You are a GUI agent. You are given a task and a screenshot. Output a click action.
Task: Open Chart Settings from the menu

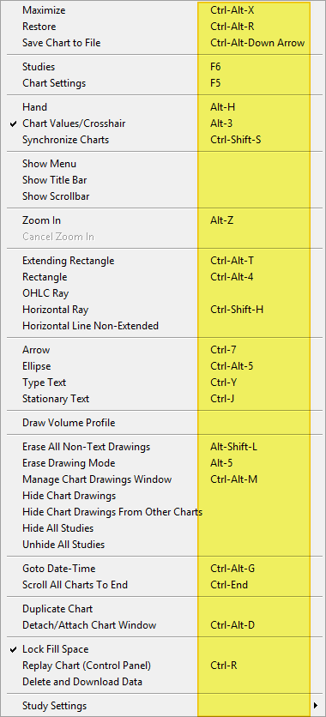pos(163,83)
